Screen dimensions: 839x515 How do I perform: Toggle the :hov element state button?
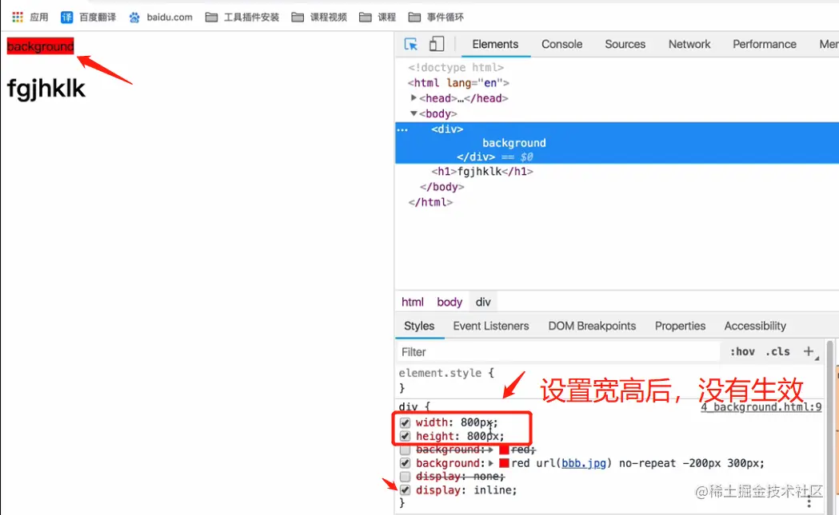click(742, 351)
